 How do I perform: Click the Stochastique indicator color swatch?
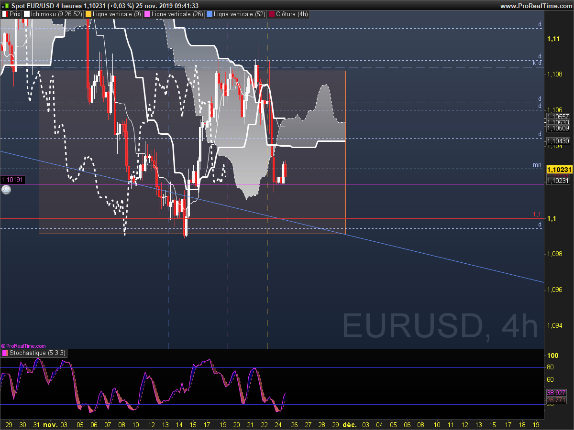[x=5, y=353]
